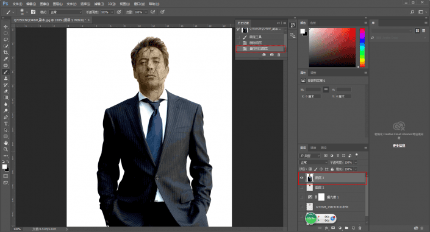The height and width of the screenshot is (232, 430).
Task: Open the Layers panel options menu
Action: (365, 148)
